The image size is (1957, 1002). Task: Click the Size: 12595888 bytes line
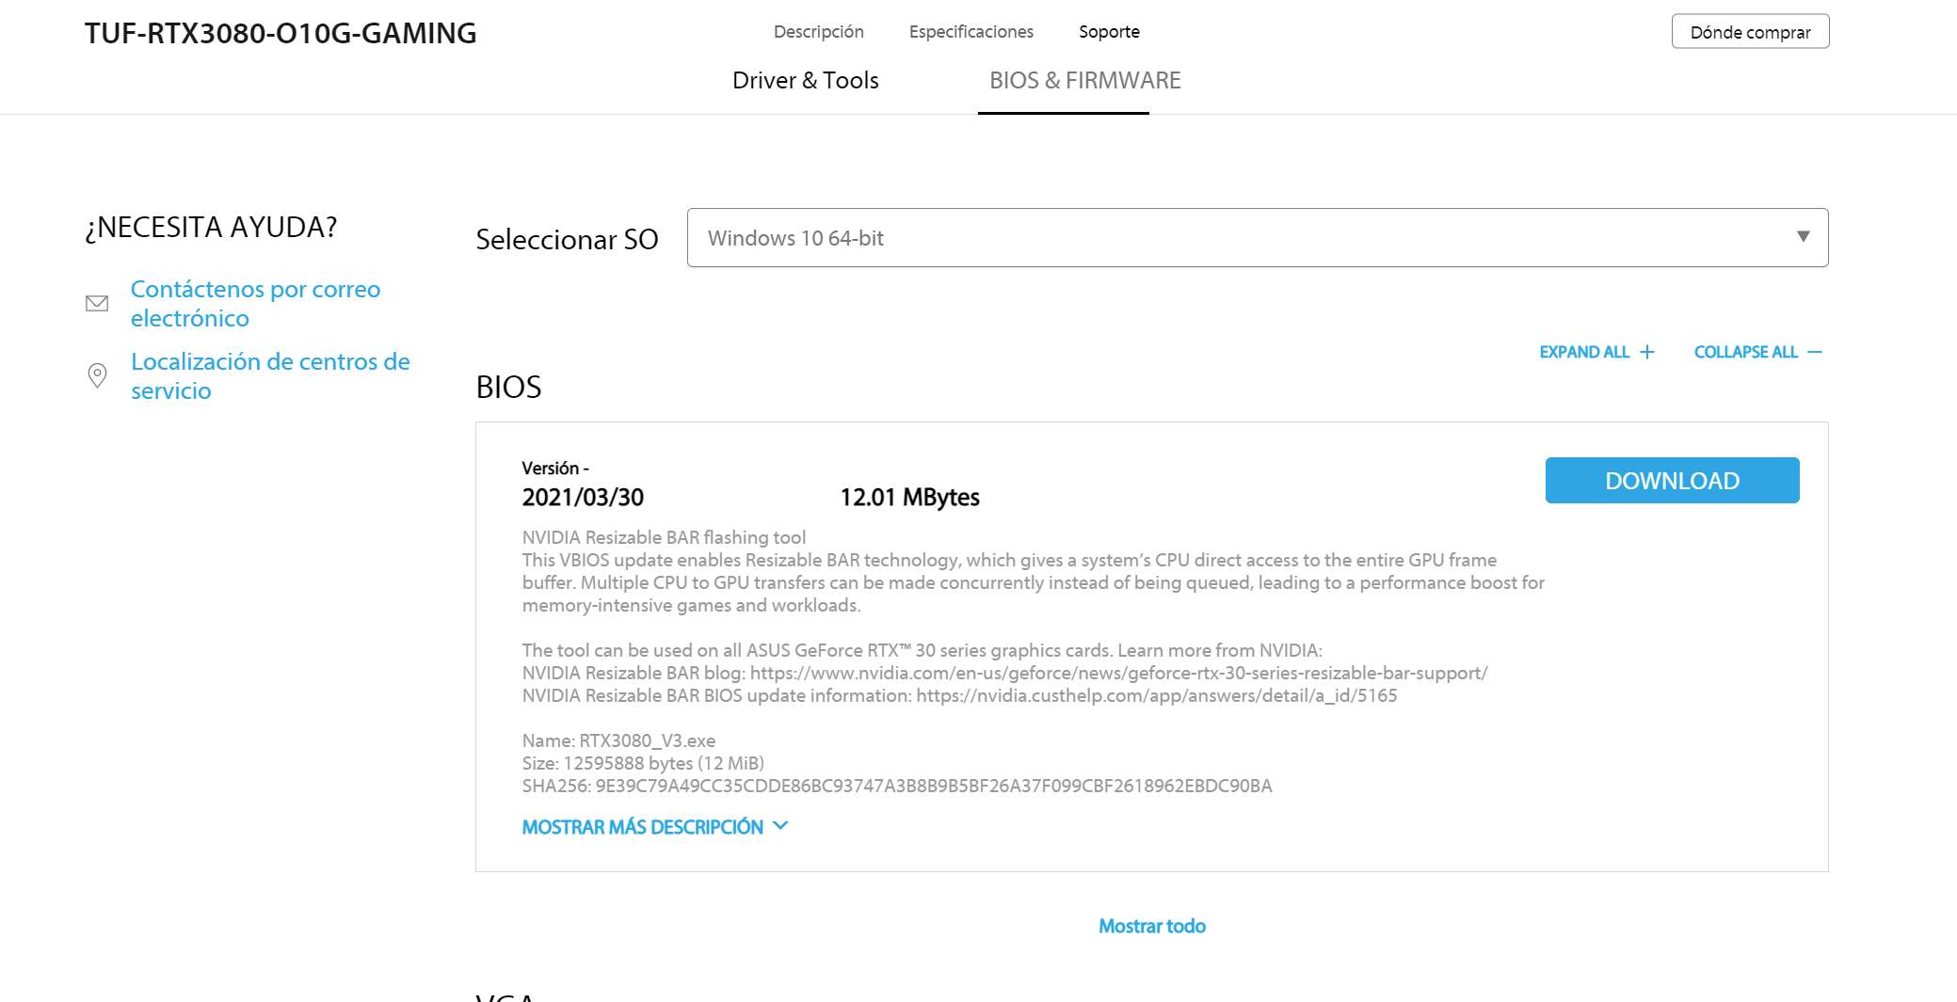(x=643, y=763)
